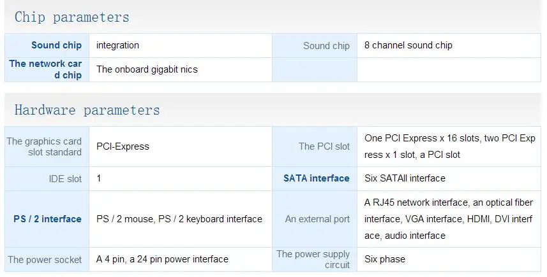Image resolution: width=547 pixels, height=277 pixels.
Task: Click the IDE slot label
Action: pos(65,179)
